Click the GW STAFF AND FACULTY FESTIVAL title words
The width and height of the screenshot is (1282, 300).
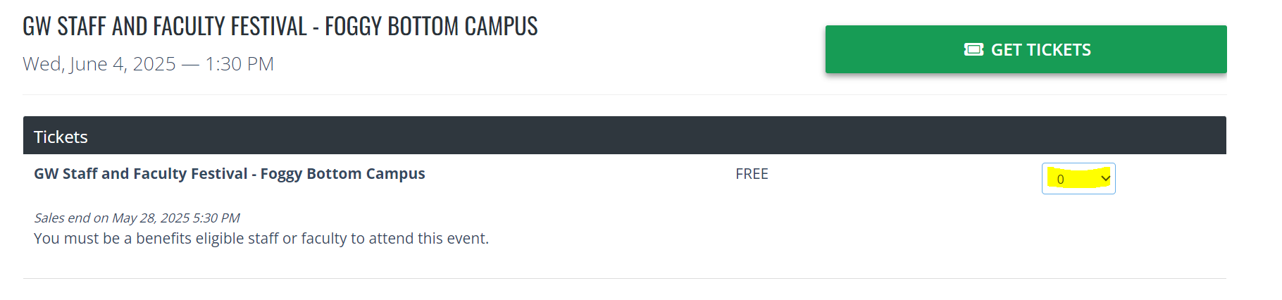coord(165,26)
